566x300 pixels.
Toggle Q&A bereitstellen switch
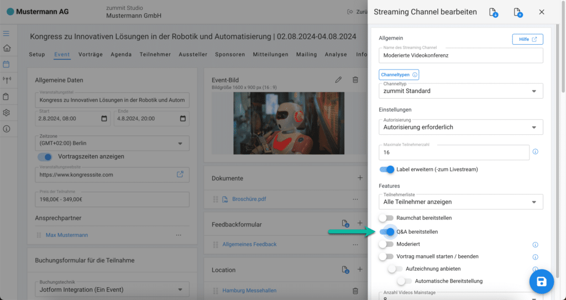(387, 231)
